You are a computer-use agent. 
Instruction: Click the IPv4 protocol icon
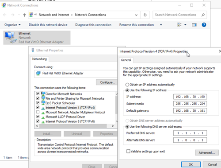tap(43, 108)
